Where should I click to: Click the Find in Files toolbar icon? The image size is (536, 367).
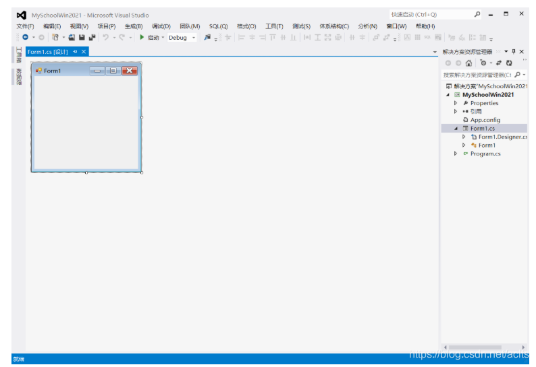pyautogui.click(x=207, y=38)
